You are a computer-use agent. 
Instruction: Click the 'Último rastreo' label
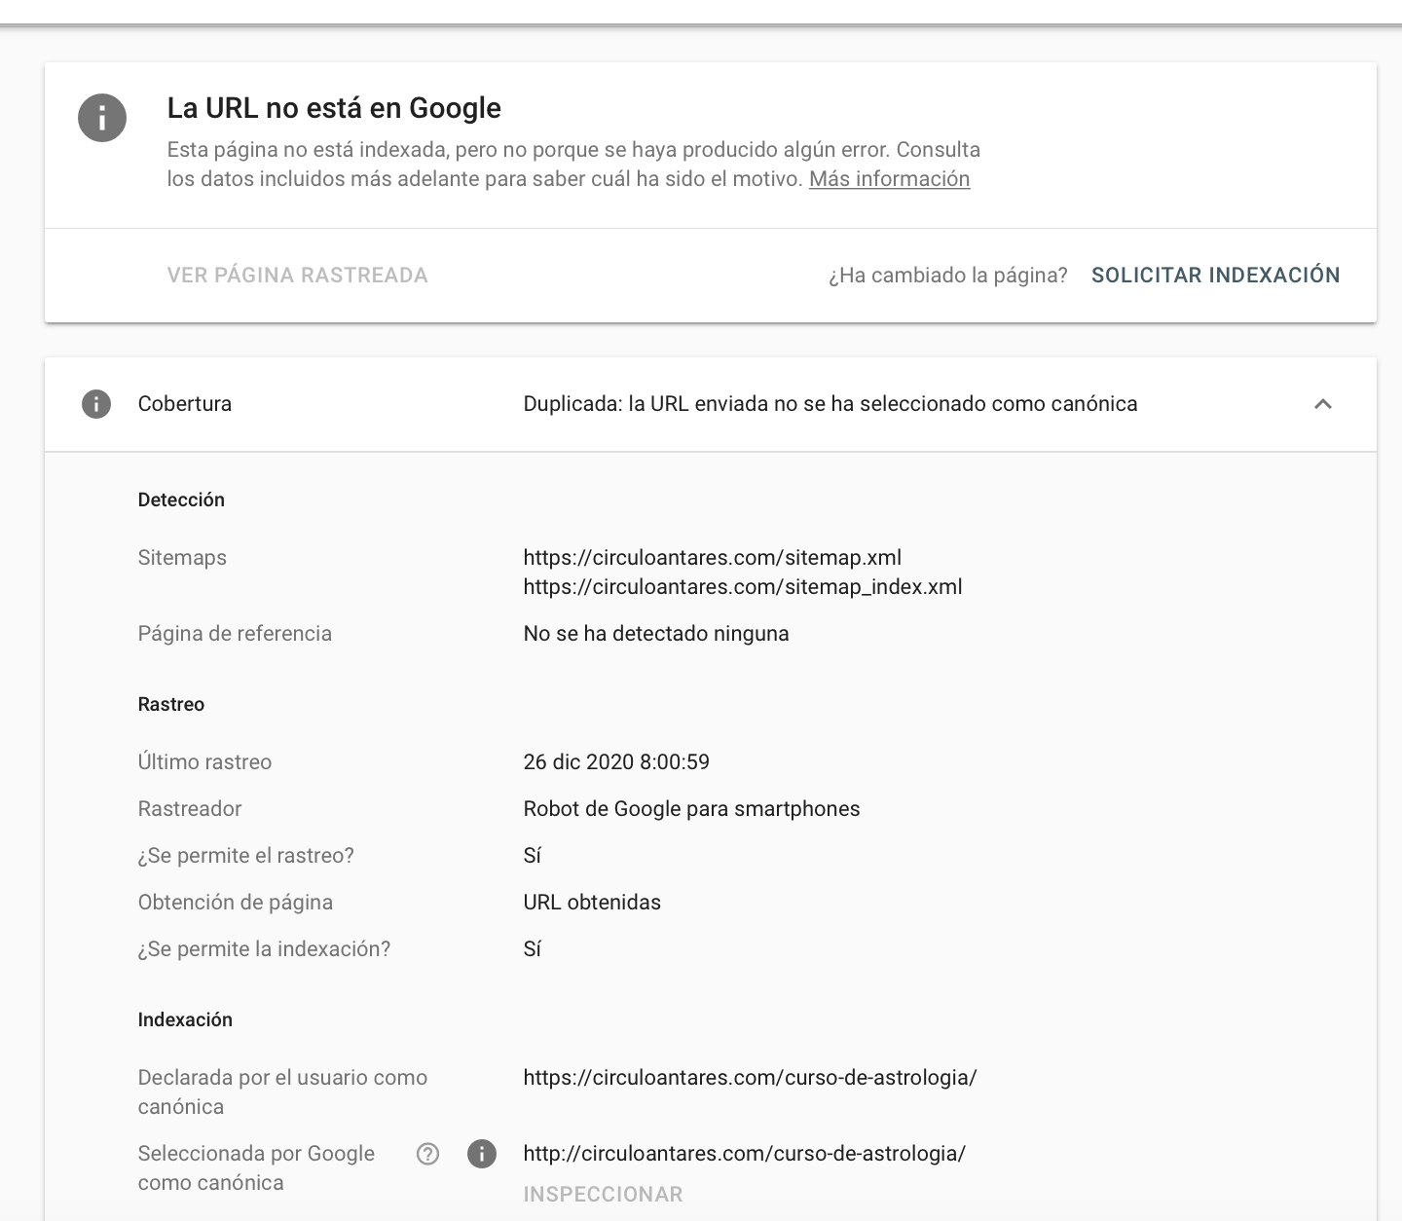[x=204, y=762]
